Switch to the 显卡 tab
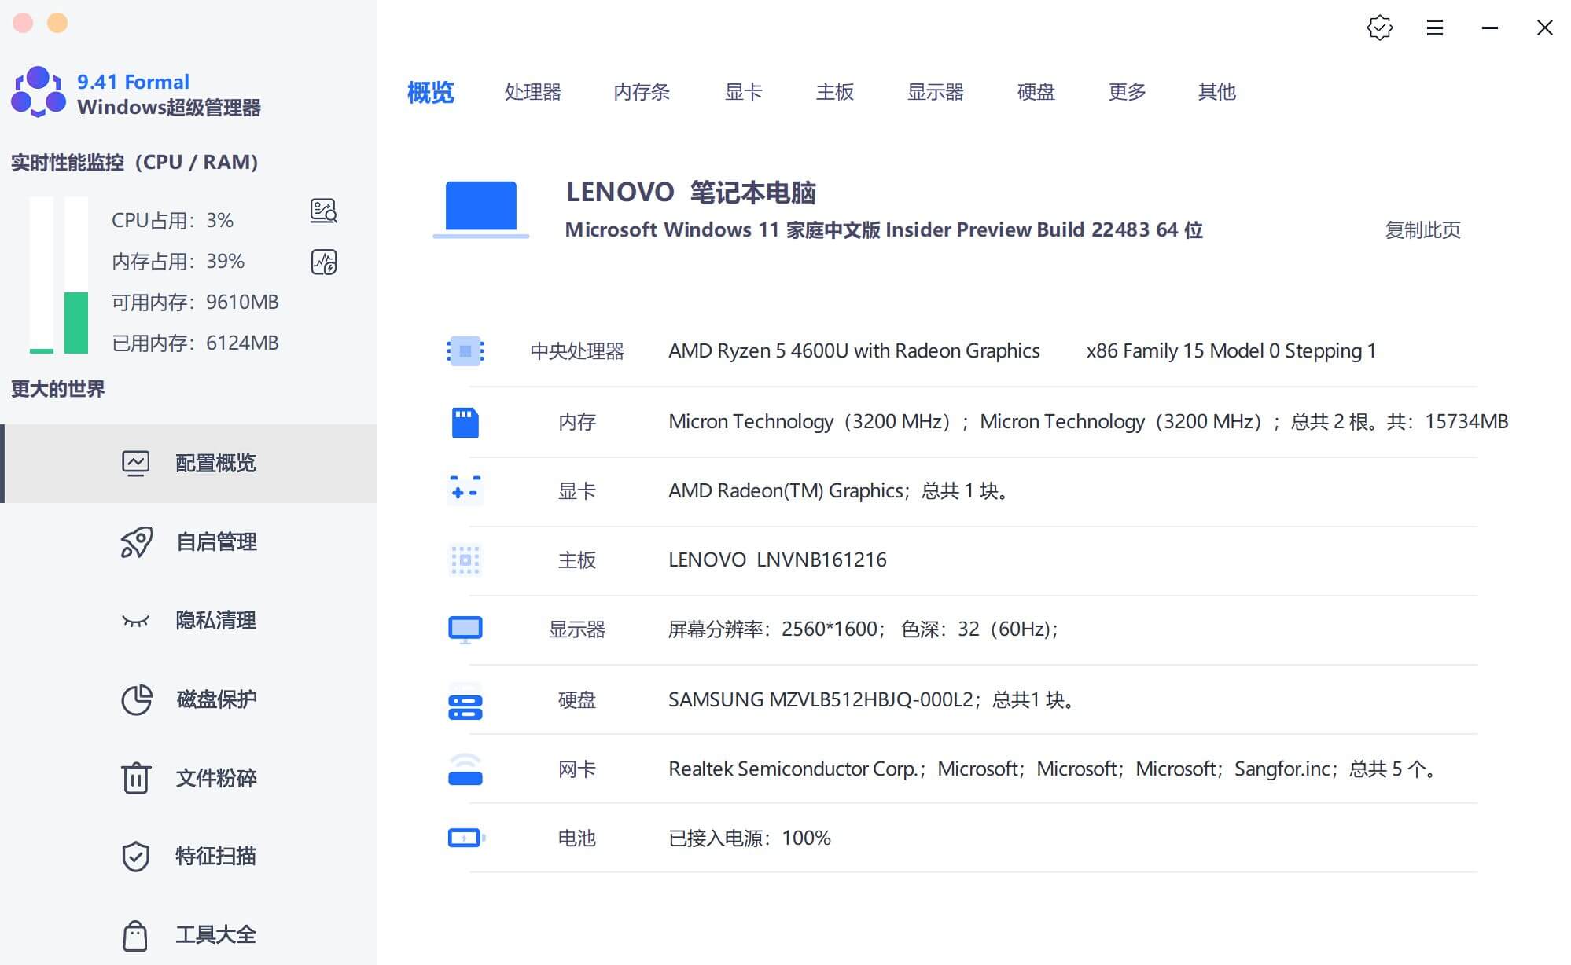 pyautogui.click(x=743, y=92)
